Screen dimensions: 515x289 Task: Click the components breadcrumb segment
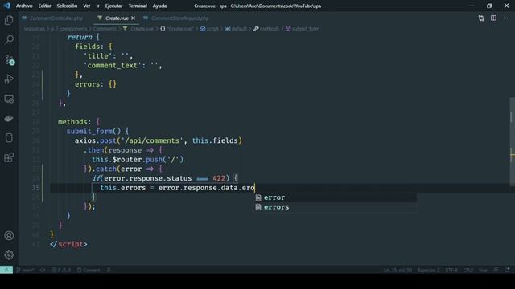[x=73, y=29]
